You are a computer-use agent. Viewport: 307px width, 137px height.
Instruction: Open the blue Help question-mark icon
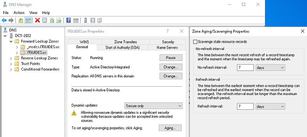pos(69,20)
